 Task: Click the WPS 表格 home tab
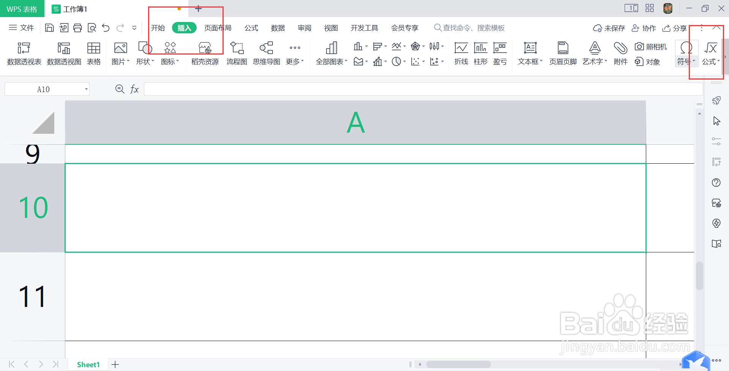pos(22,9)
